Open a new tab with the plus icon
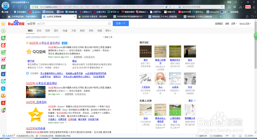 pos(221,16)
